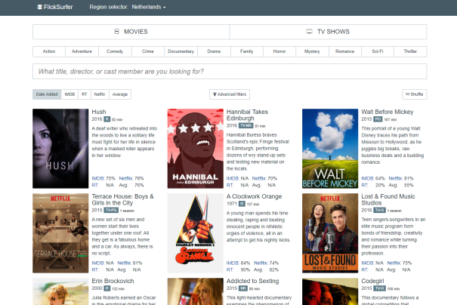The height and width of the screenshot is (305, 457).
Task: Filter by the Drama genre
Action: pyautogui.click(x=214, y=51)
